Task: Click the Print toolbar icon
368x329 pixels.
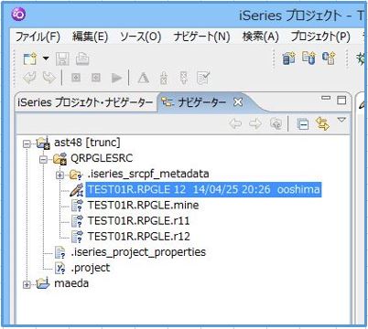Action: (x=82, y=58)
